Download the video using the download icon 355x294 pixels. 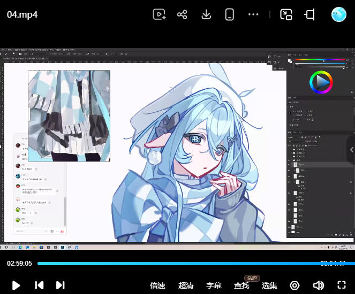pyautogui.click(x=206, y=14)
